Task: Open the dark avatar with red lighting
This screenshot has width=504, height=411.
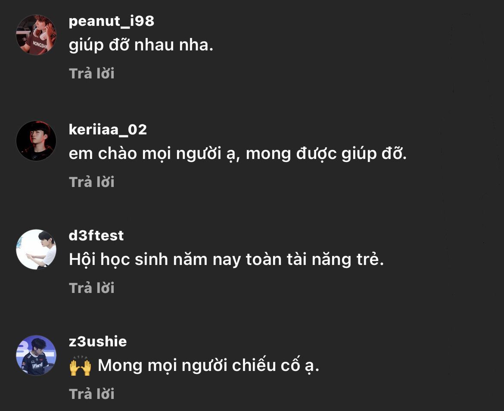Action: [36, 141]
